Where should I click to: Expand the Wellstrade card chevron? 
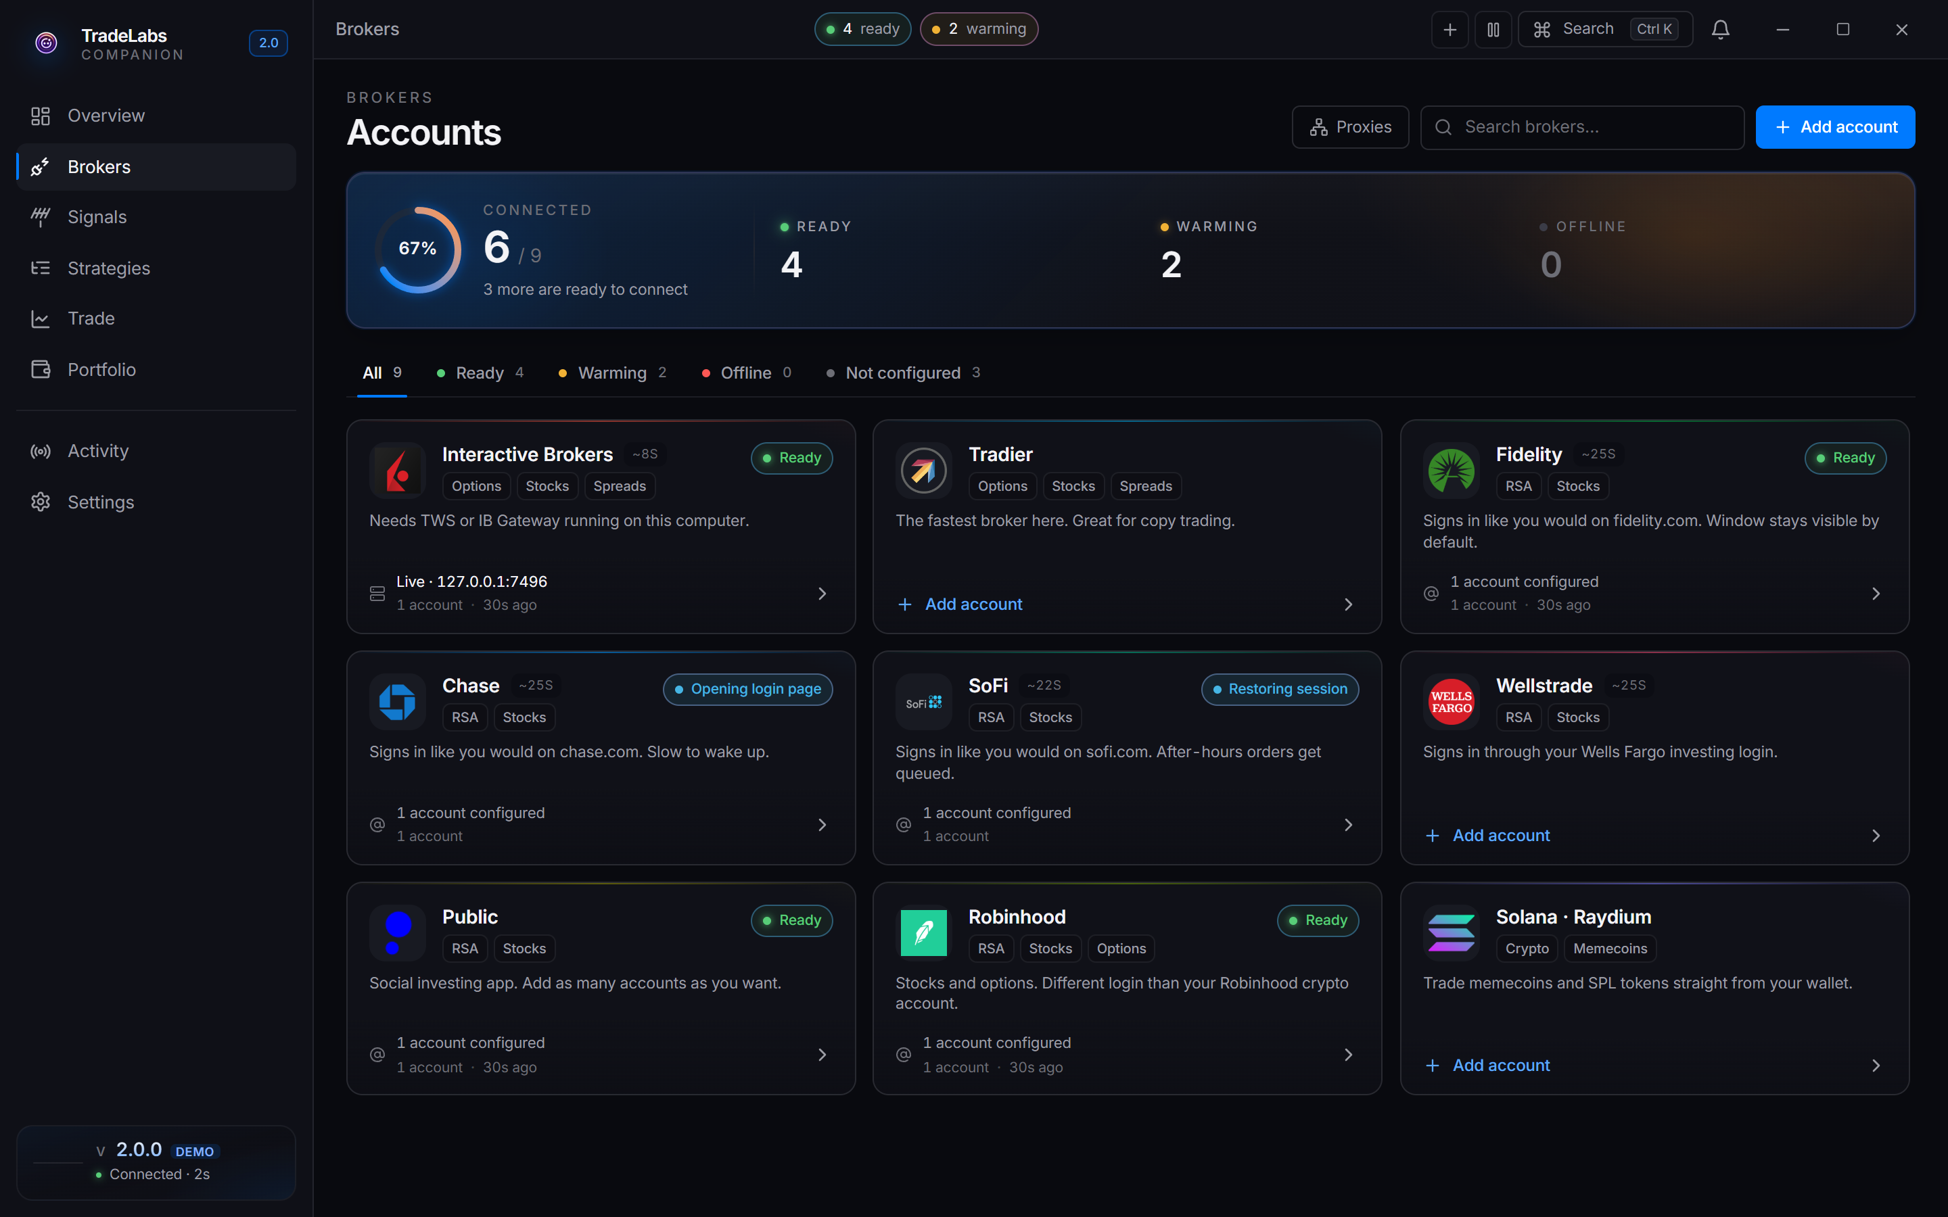coord(1876,836)
